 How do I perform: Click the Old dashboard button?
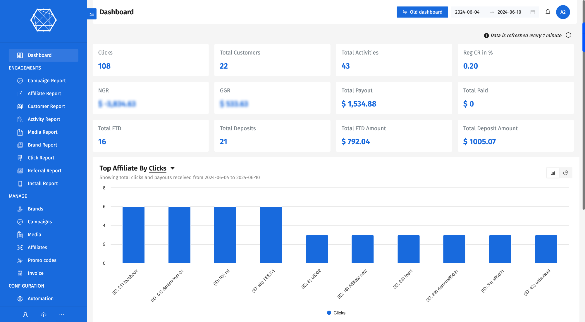(x=422, y=12)
